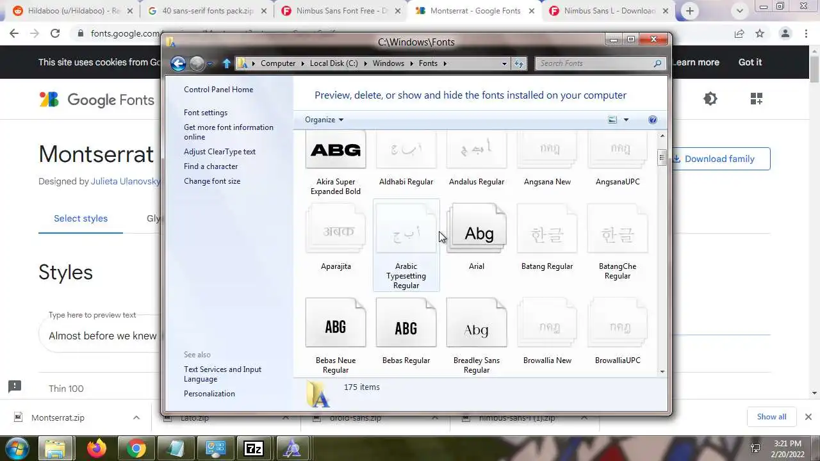Click Got it on cookie banner
Image resolution: width=820 pixels, height=461 pixels.
[750, 62]
